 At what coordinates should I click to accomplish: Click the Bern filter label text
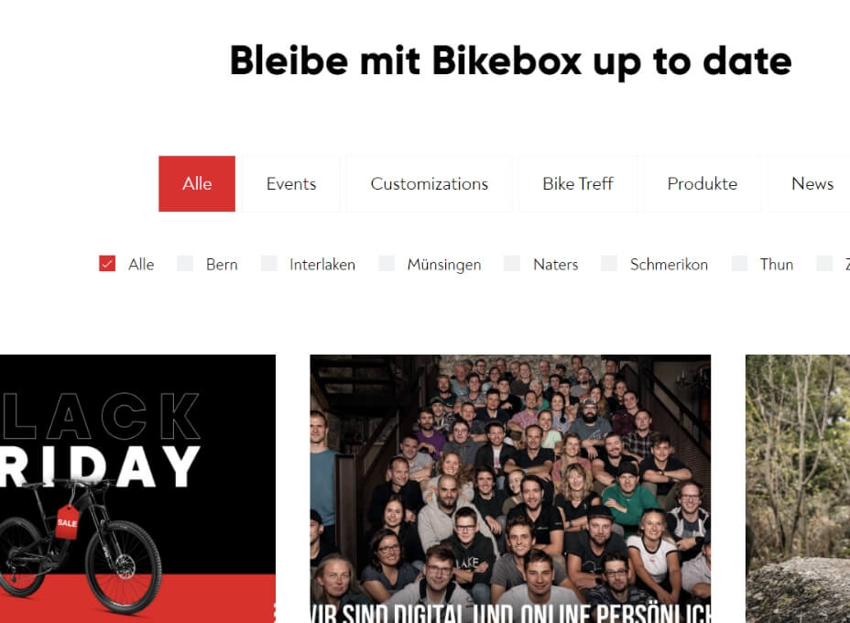tap(222, 265)
